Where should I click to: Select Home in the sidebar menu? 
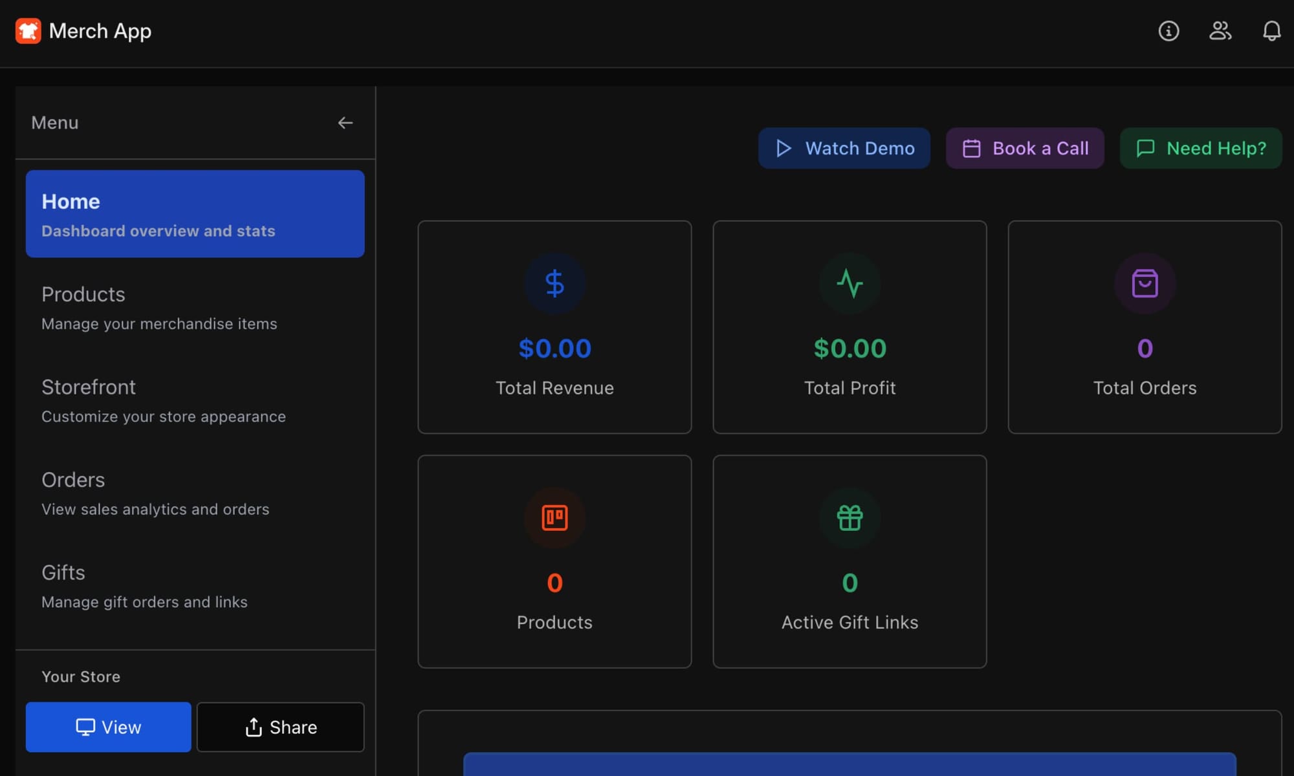[x=195, y=214]
